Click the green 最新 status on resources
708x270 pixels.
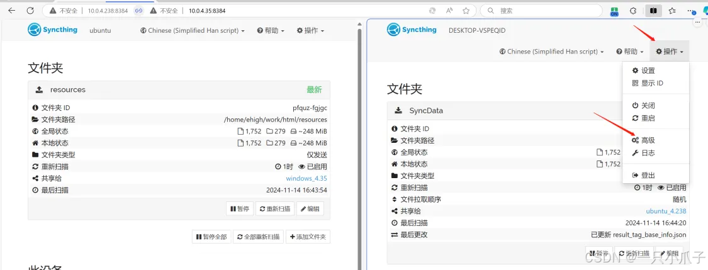point(314,89)
